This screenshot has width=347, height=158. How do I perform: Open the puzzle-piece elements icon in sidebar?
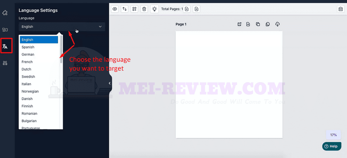(x=5, y=13)
